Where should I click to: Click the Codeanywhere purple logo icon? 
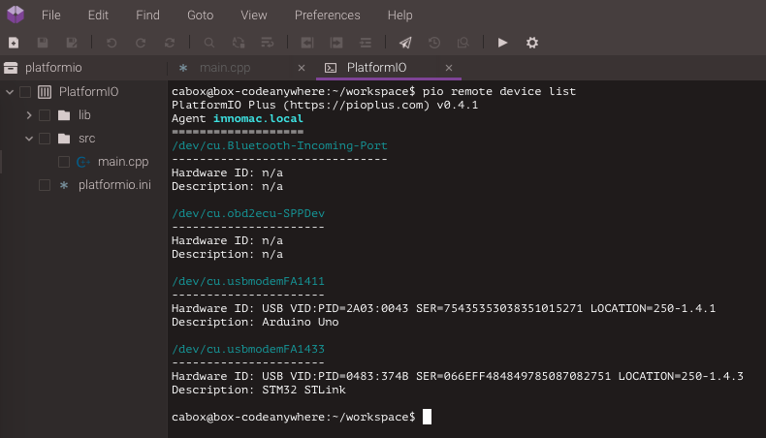[x=16, y=15]
